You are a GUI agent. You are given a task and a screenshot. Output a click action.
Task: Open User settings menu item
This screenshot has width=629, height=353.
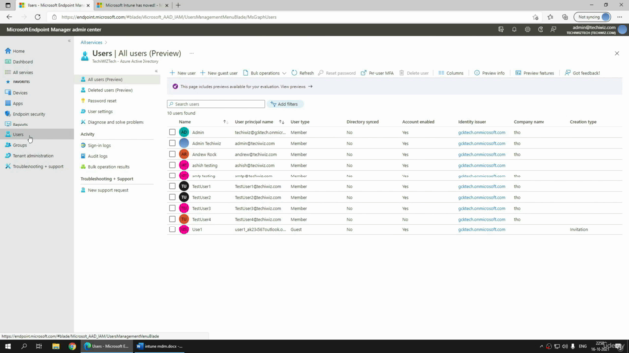pos(100,111)
